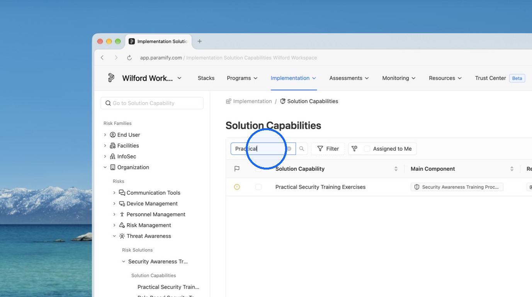Click the Risk Management icon
The image size is (532, 297).
pyautogui.click(x=122, y=225)
